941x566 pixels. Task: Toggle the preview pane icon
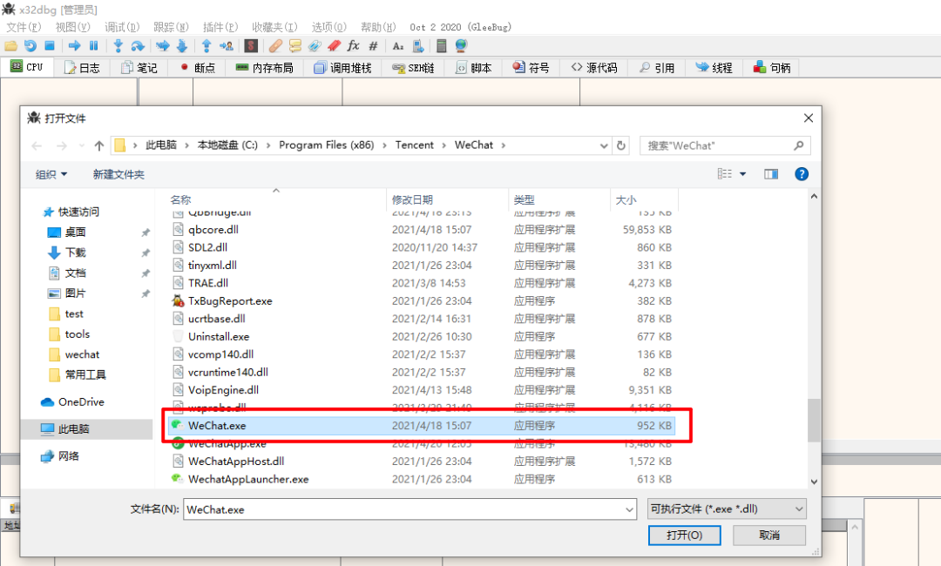(x=771, y=174)
